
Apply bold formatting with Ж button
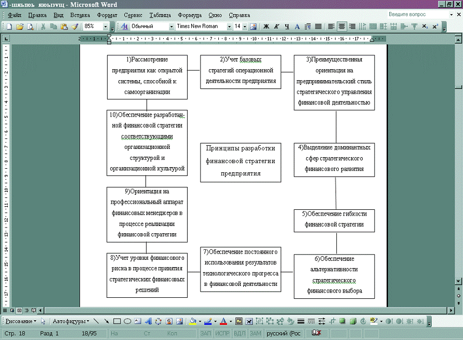[x=267, y=26]
